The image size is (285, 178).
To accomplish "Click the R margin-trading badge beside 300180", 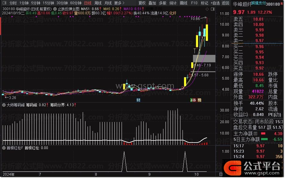I will pyautogui.click(x=282, y=4).
